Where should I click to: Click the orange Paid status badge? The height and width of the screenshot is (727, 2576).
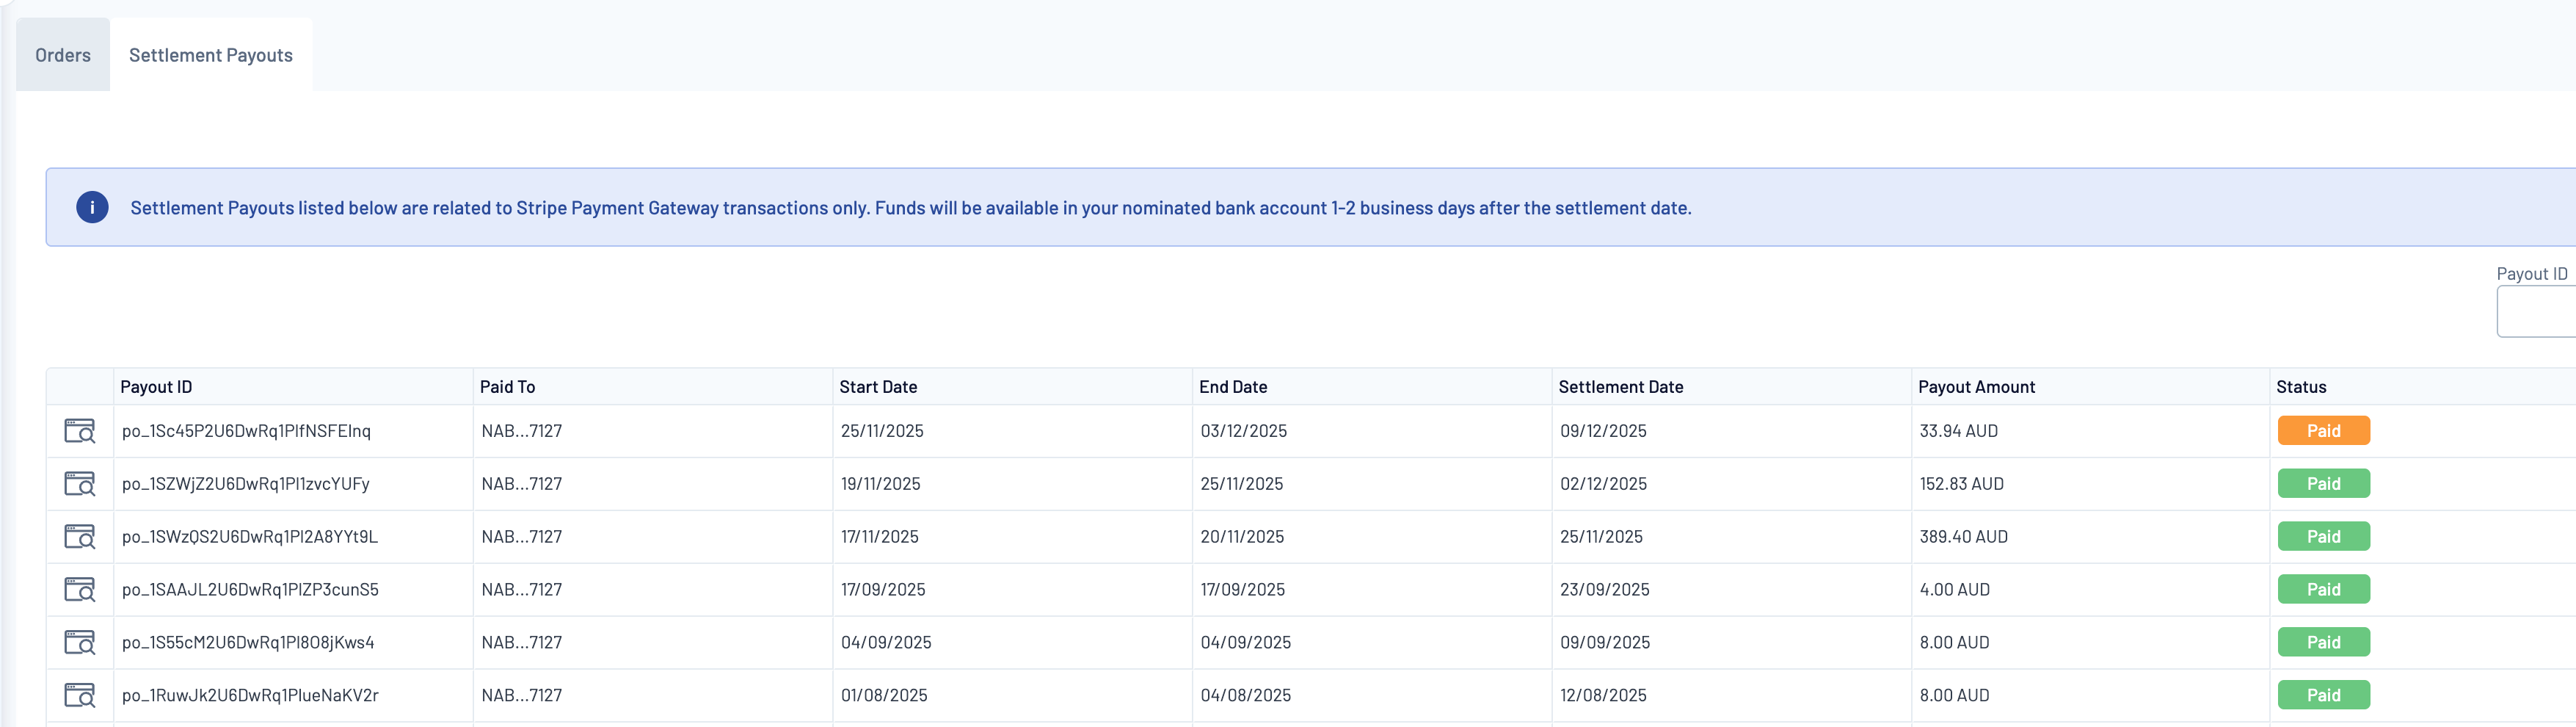coord(2323,431)
